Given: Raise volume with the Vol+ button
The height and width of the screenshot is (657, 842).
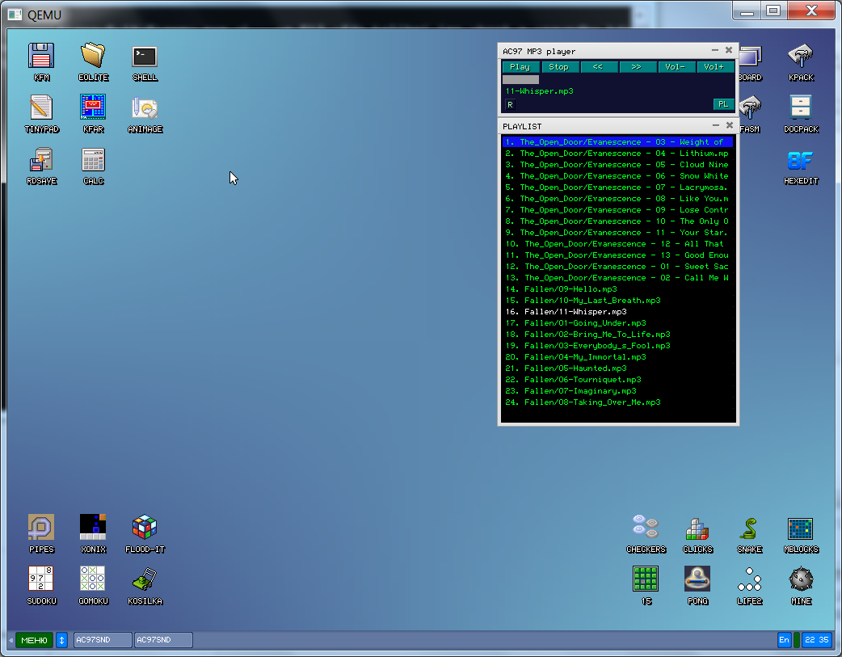Looking at the screenshot, I should click(714, 67).
